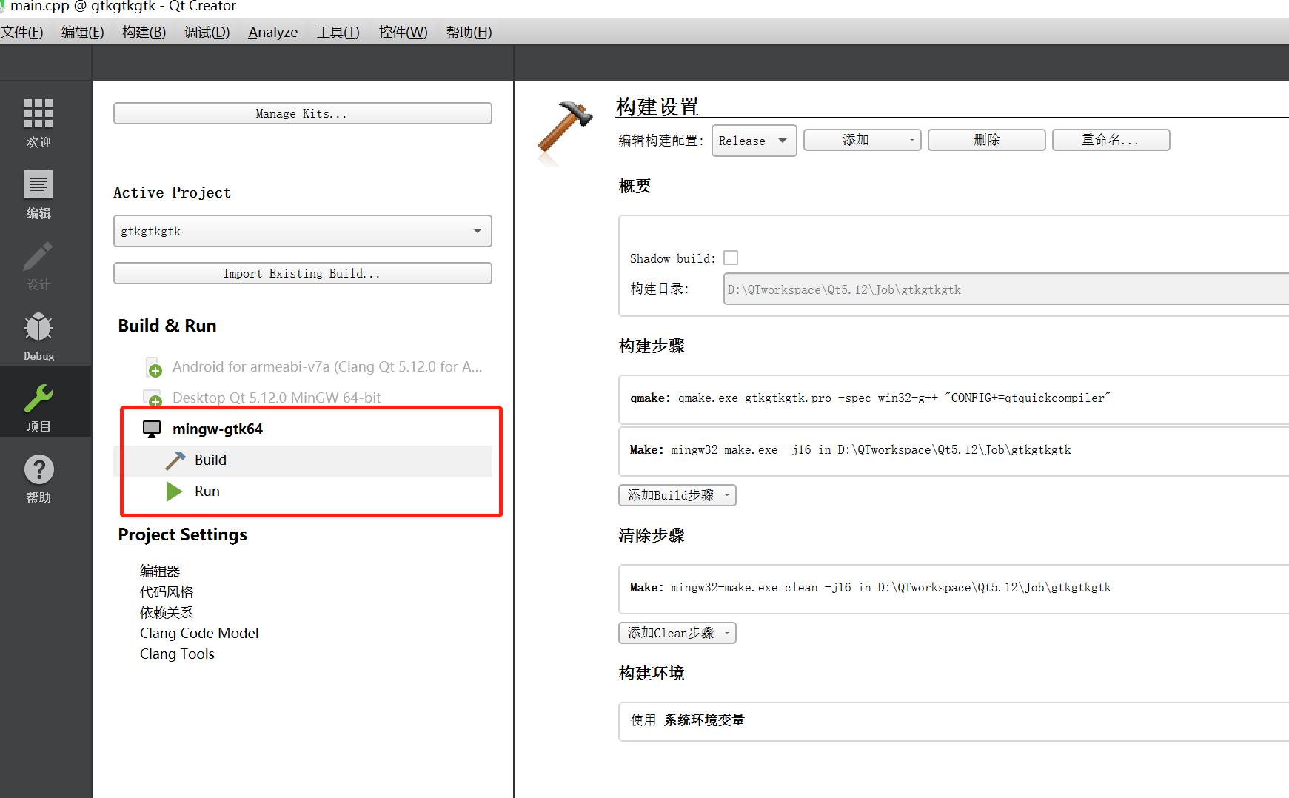Select Run under the mingw-gtk64 kit
This screenshot has height=798, width=1289.
[x=207, y=491]
